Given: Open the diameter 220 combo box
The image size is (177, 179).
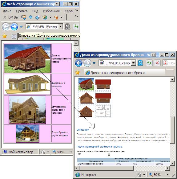Looking at the screenshot, I should tap(93, 154).
